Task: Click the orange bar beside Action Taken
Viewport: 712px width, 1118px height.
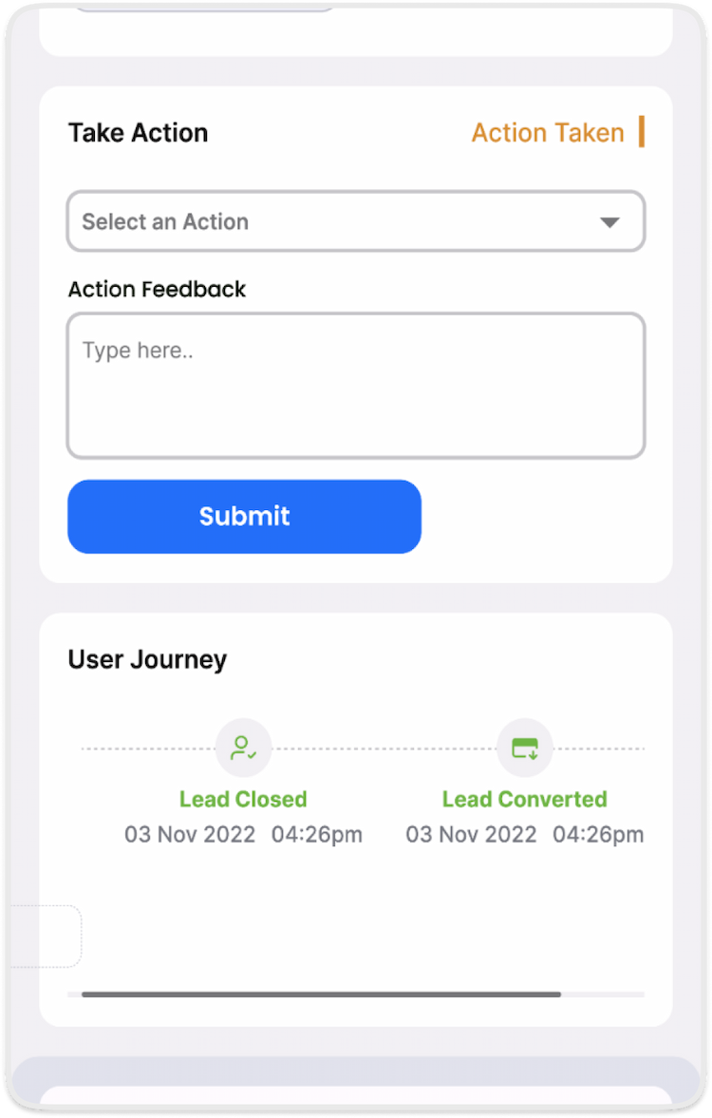Action: [642, 132]
